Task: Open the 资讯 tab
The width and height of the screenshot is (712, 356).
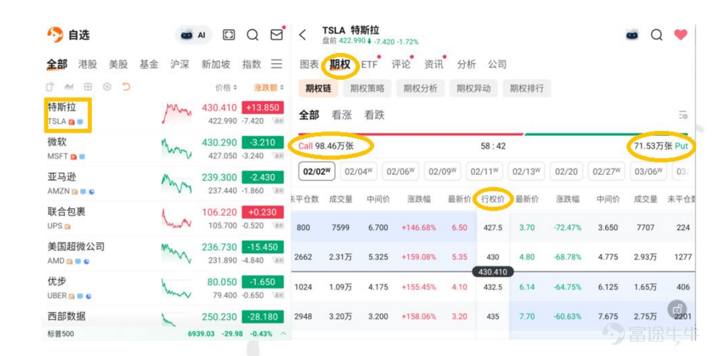Action: pyautogui.click(x=434, y=65)
